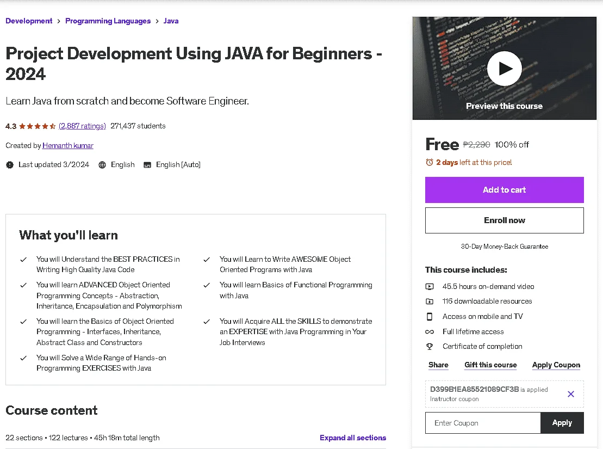Click the struck-through original price ₱2,290
603x449 pixels.
click(476, 145)
